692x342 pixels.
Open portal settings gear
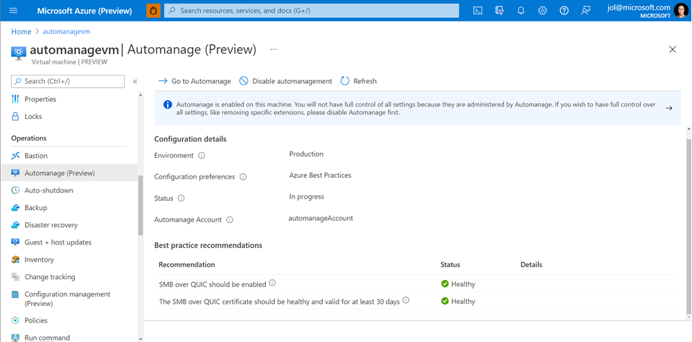(x=542, y=10)
